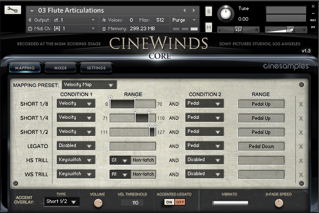Open the wrench instrument edit icon
Screen dimensions: 319x213
pyautogui.click(x=13, y=10)
